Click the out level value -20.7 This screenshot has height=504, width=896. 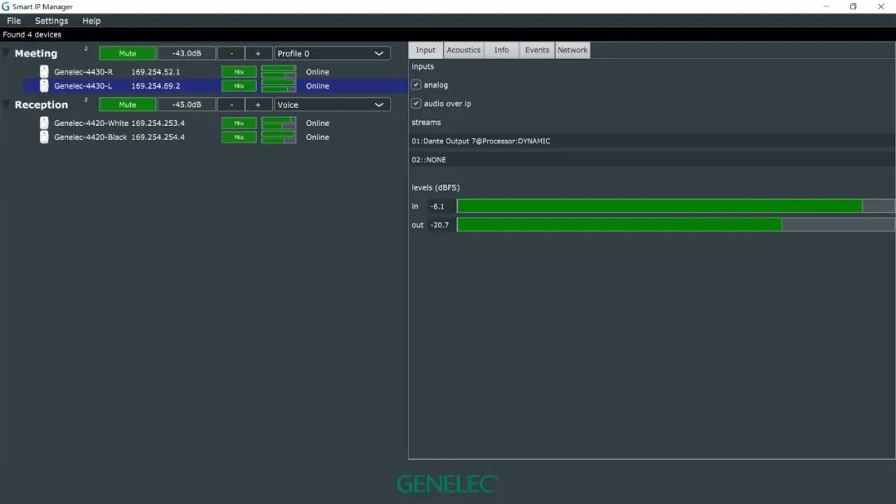pos(440,225)
